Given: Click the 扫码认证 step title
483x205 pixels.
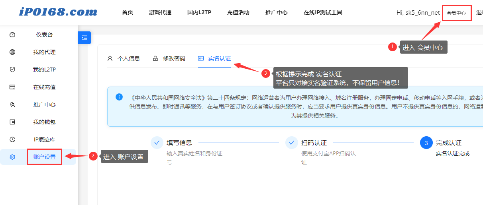Looking at the screenshot, I should [314, 143].
